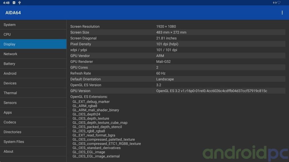This screenshot has height=162, width=289.
Task: Select GL_OES_EGL_image_external extension
Action: 96,156
